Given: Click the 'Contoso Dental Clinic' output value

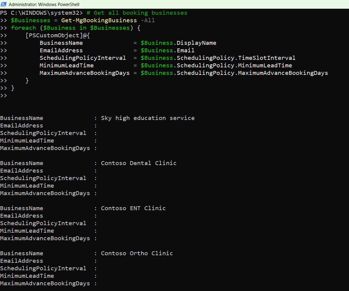Looking at the screenshot, I should pos(139,163).
